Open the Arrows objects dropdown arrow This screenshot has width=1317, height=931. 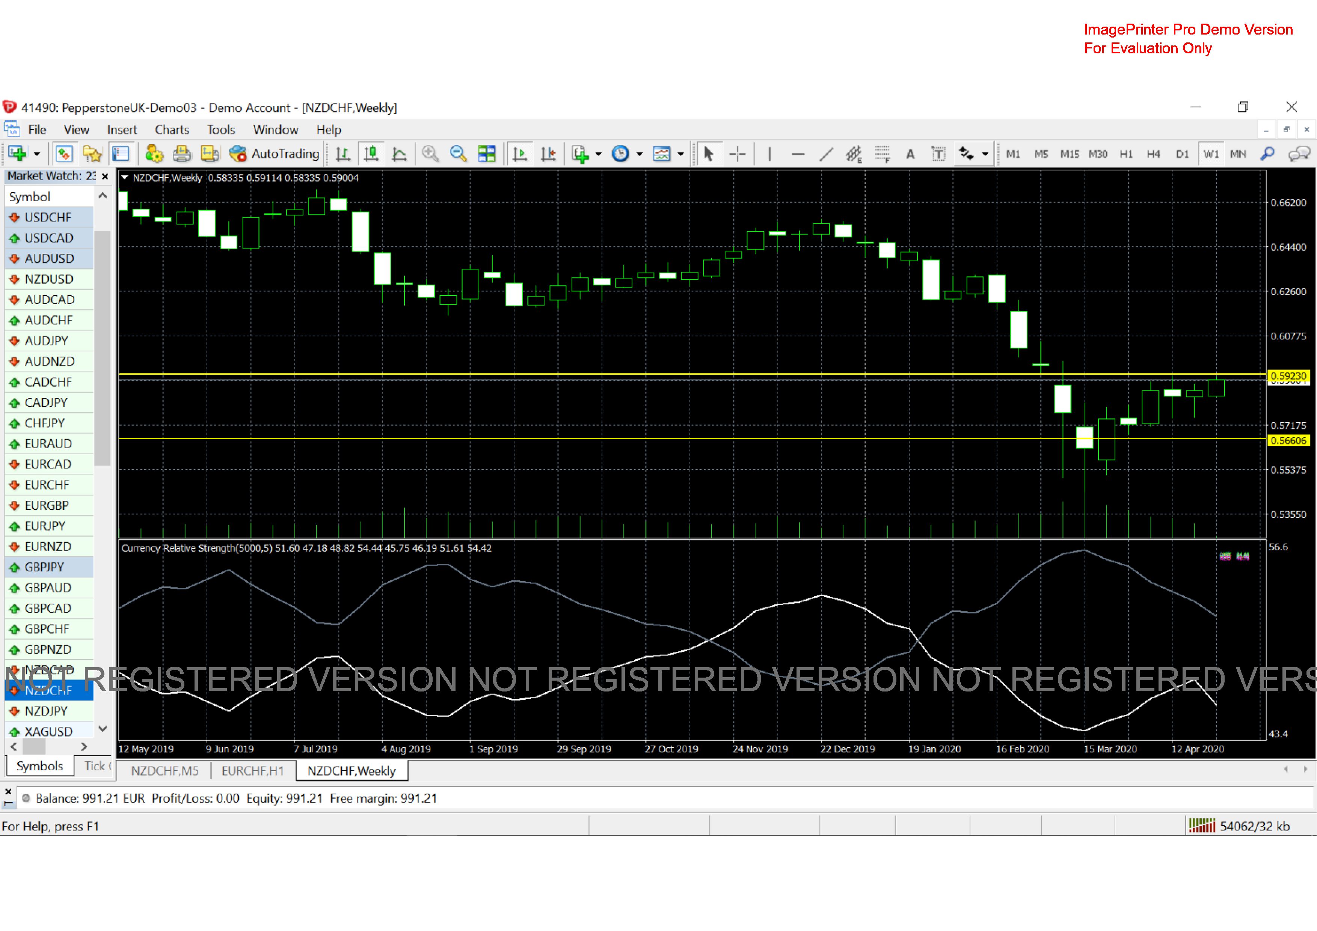point(985,154)
